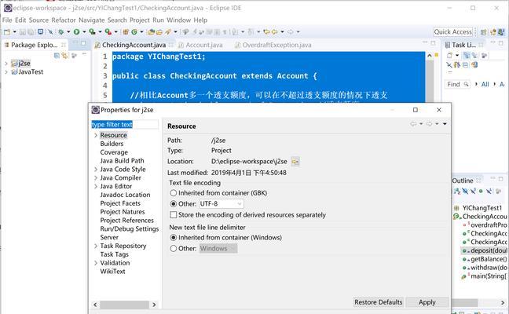Open the Window menu

pos(178,20)
